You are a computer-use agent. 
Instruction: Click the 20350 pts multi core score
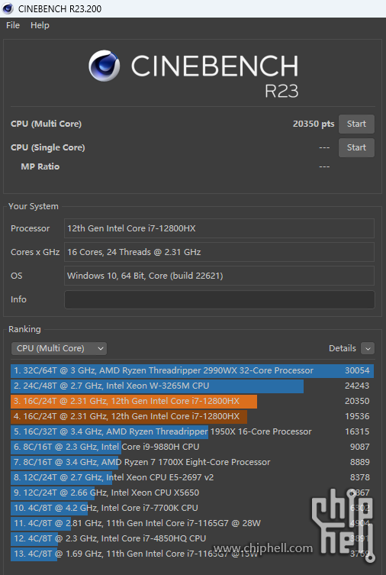(x=314, y=124)
